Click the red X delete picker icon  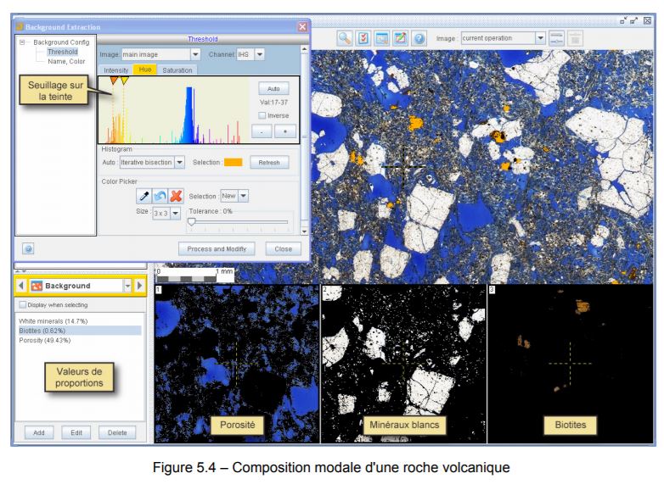[x=176, y=196]
